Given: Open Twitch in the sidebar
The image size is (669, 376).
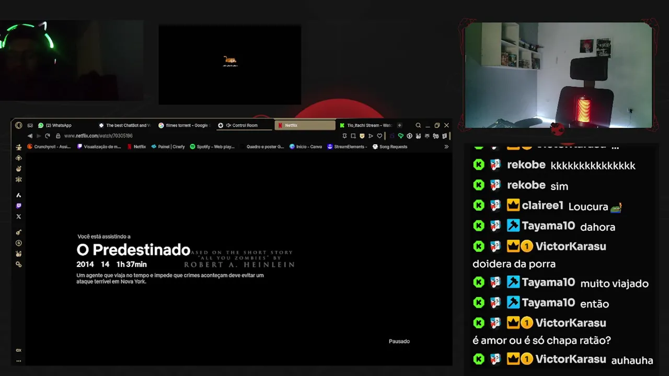Looking at the screenshot, I should click(19, 206).
